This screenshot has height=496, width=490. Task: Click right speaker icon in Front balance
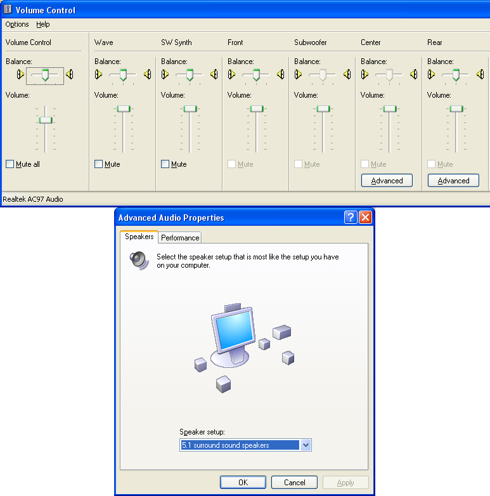280,74
